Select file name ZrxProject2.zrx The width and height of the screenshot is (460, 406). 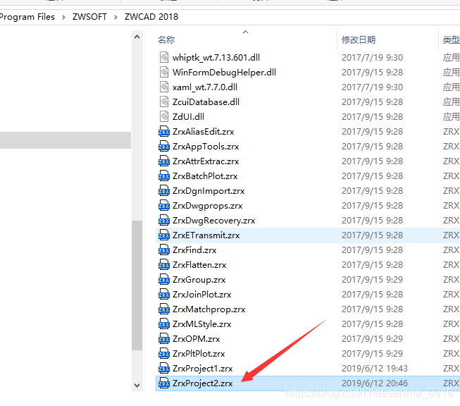pyautogui.click(x=202, y=383)
